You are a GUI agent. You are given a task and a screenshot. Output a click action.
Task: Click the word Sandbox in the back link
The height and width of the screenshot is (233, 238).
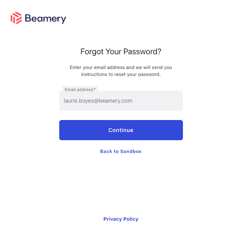pyautogui.click(x=131, y=151)
